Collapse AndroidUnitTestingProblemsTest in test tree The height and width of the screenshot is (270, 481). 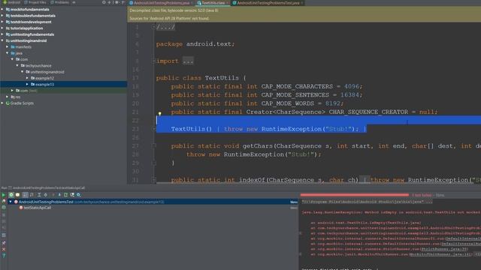coord(11,202)
